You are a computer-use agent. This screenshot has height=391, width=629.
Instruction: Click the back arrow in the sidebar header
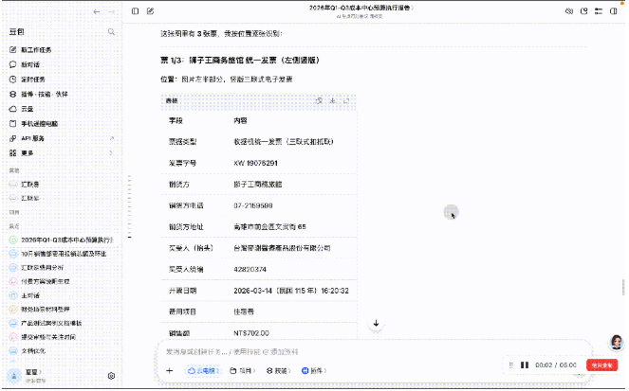[96, 11]
